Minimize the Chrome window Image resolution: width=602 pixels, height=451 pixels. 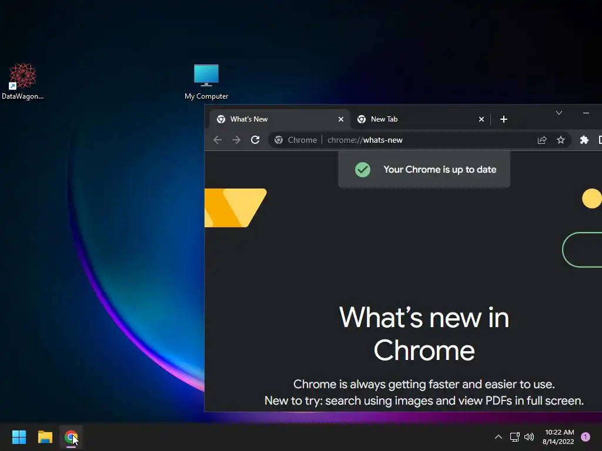(586, 113)
